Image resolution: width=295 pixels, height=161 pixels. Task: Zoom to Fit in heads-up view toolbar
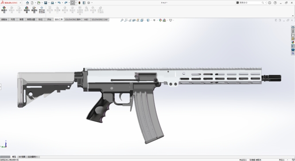point(122,20)
